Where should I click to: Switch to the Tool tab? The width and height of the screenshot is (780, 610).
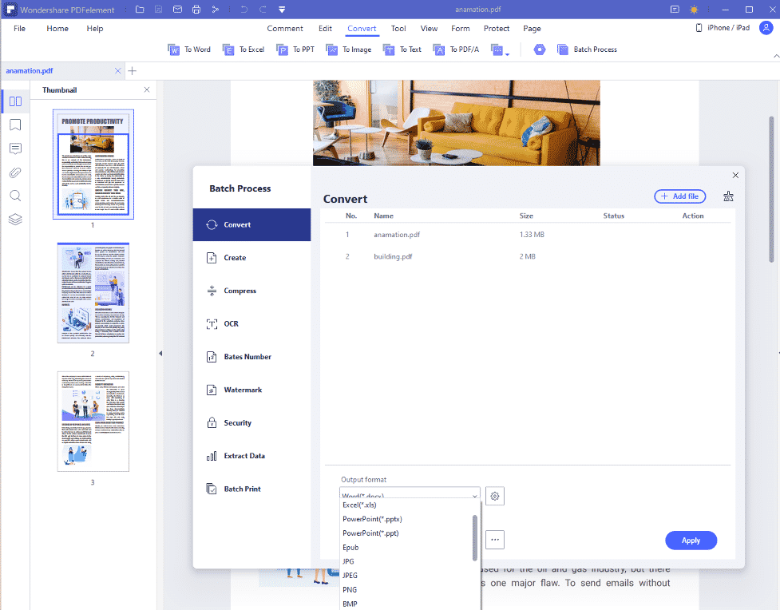pos(398,29)
